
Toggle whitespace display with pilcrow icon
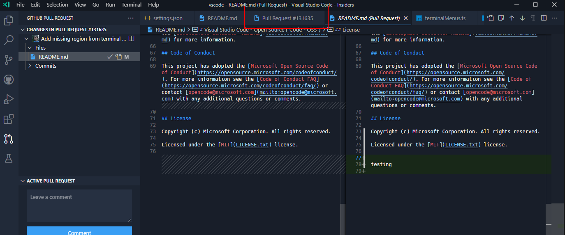click(533, 18)
